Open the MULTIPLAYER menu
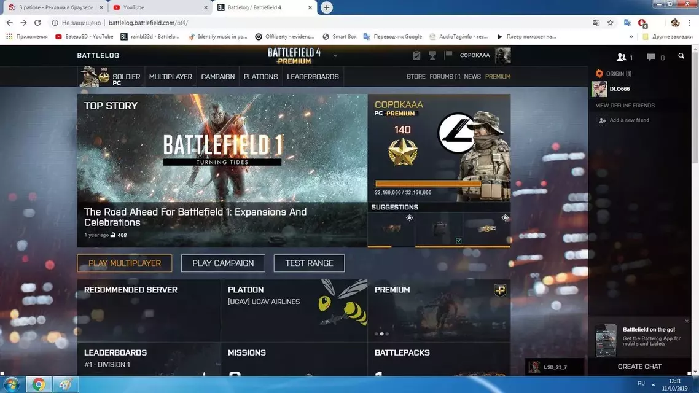Viewport: 699px width, 393px height. (x=170, y=77)
